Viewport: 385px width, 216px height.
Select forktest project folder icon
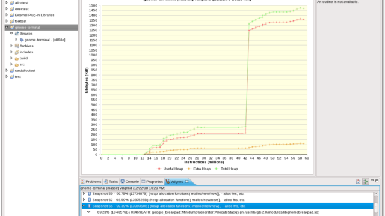(12, 22)
